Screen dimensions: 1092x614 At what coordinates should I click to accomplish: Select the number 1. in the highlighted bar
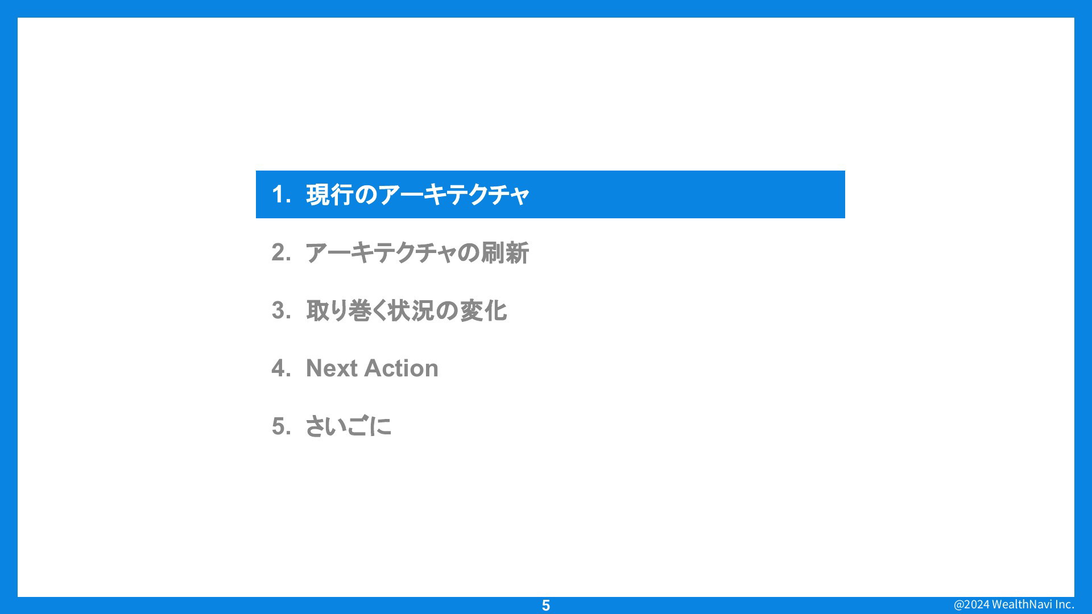pos(281,195)
